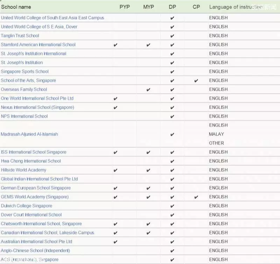The width and height of the screenshot is (280, 264).
Task: Open GEMS World Academy (Singapore) link
Action: [35, 197]
